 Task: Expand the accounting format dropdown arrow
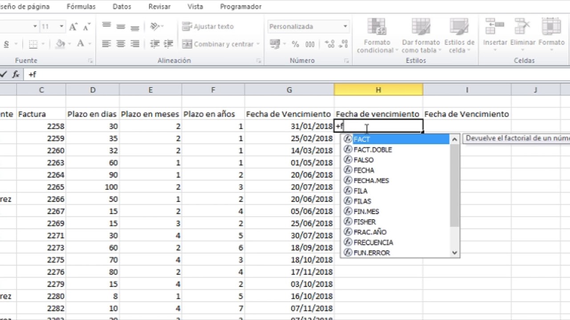(x=284, y=44)
